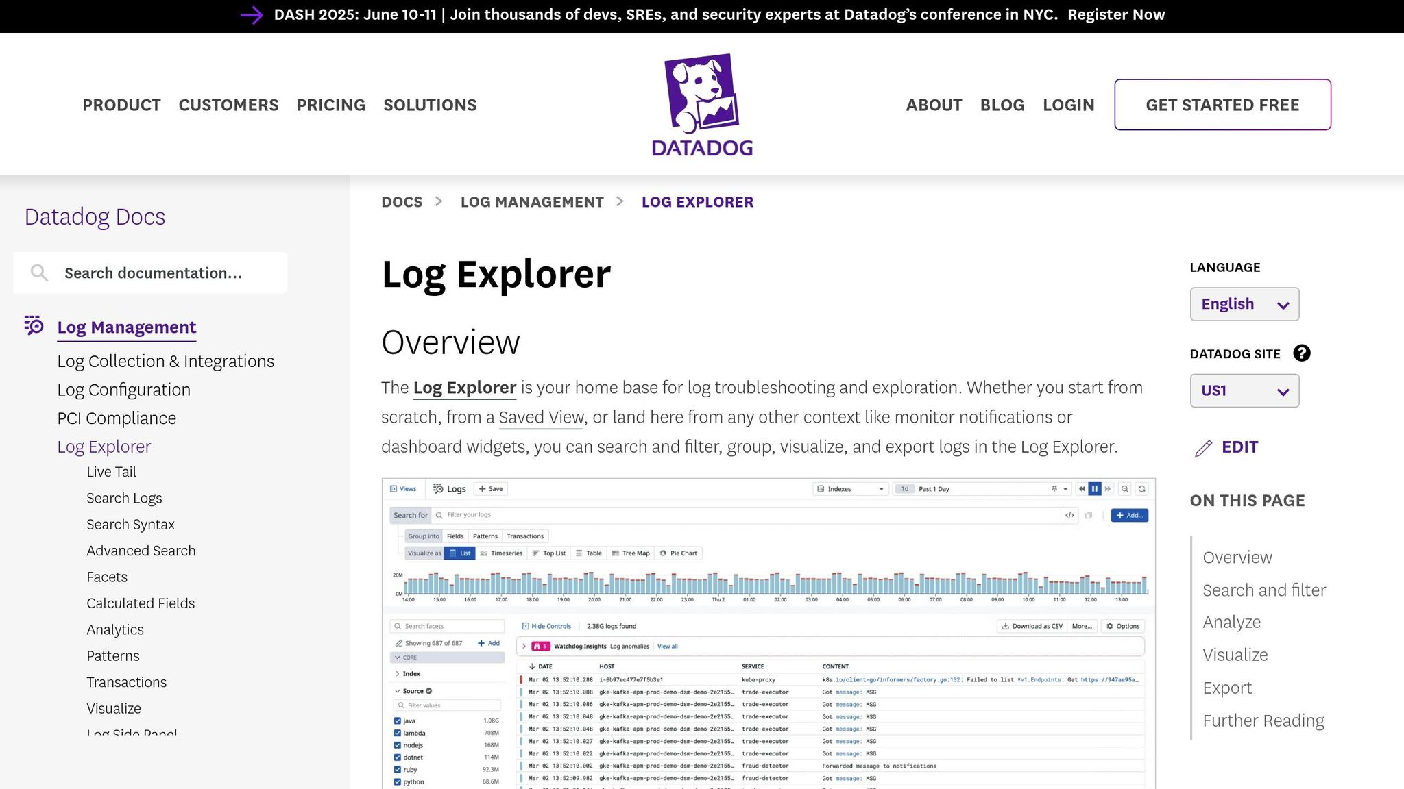
Task: Open the Search Syntax page
Action: (130, 525)
